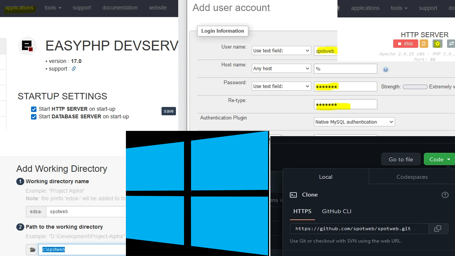Copy the clone URL to clipboard
This screenshot has height=256, width=455.
pos(438,229)
